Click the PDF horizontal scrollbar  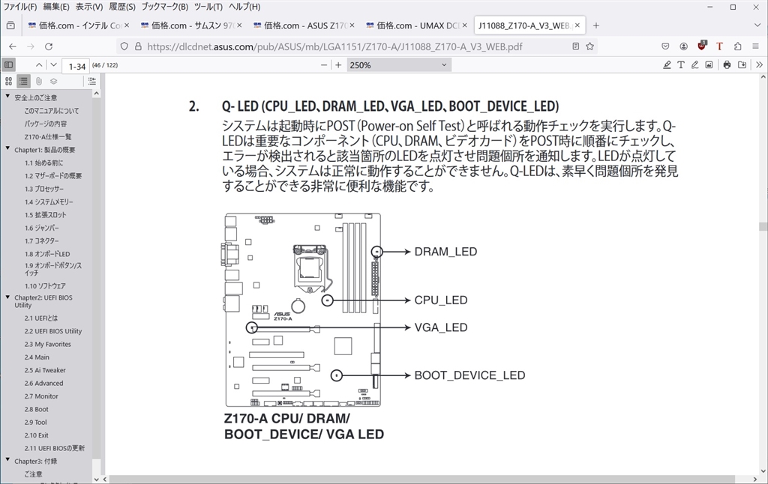(421, 479)
